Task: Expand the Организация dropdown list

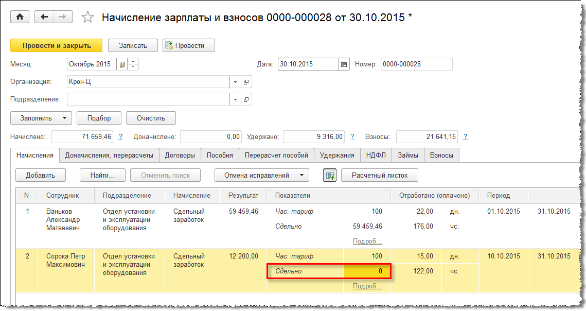Action: (x=235, y=82)
